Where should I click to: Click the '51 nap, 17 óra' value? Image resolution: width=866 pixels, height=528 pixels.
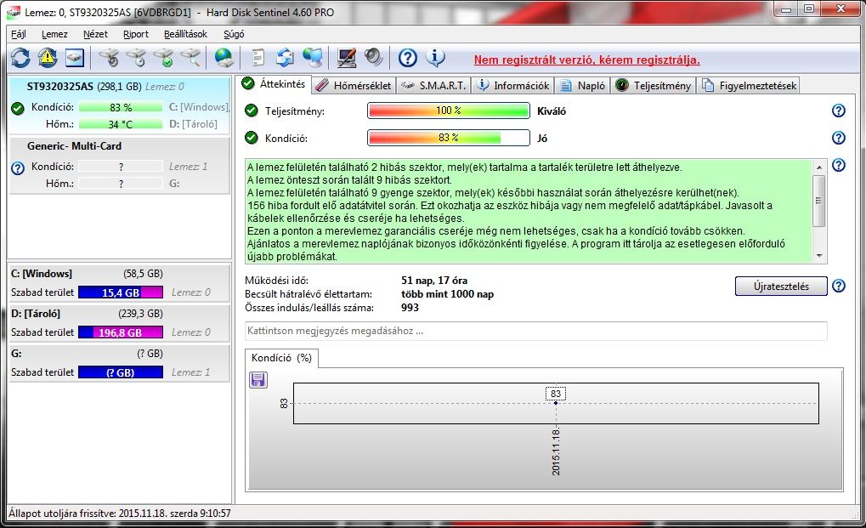point(434,280)
